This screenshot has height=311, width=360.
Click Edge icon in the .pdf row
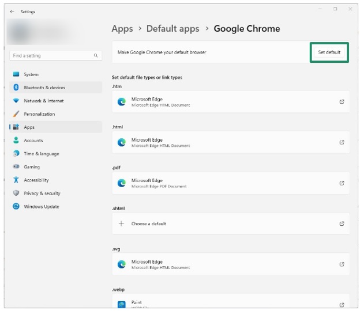[122, 183]
